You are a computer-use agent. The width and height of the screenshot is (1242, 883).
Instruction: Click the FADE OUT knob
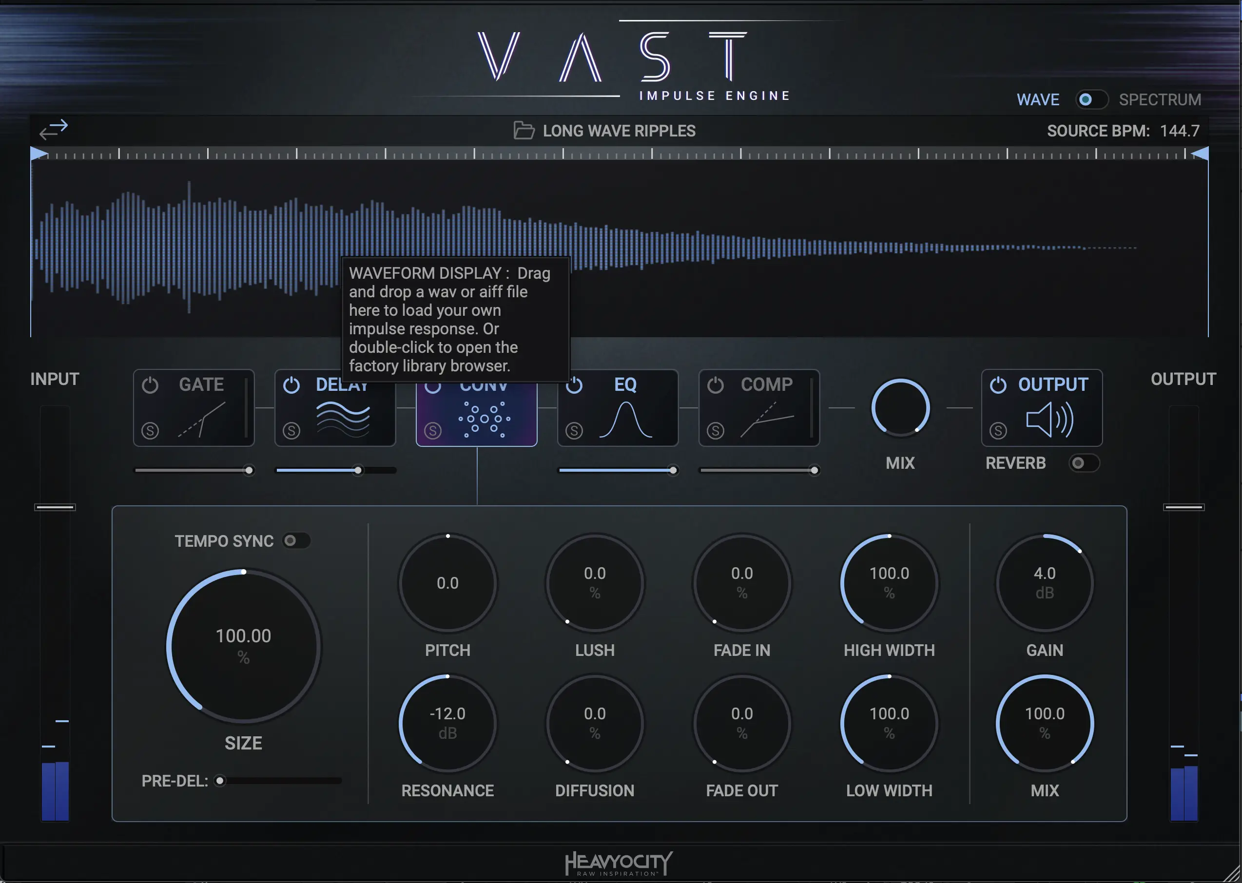coord(742,724)
